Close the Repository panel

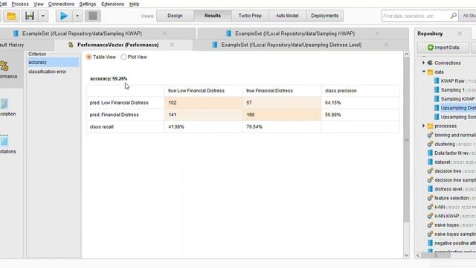click(460, 33)
